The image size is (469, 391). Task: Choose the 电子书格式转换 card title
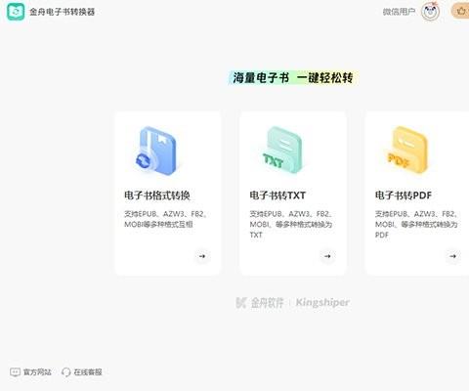(x=157, y=195)
